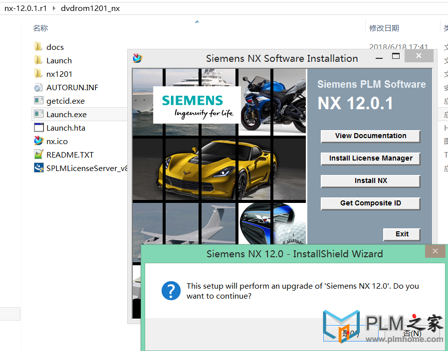
Task: Click the AUTORUN.INF file icon
Action: (x=38, y=87)
